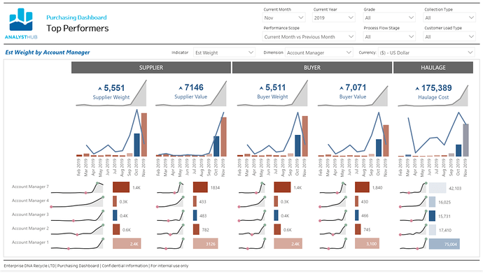483x274 pixels.
Task: Click the Purchasing Dashboard heading
Action: click(x=76, y=17)
